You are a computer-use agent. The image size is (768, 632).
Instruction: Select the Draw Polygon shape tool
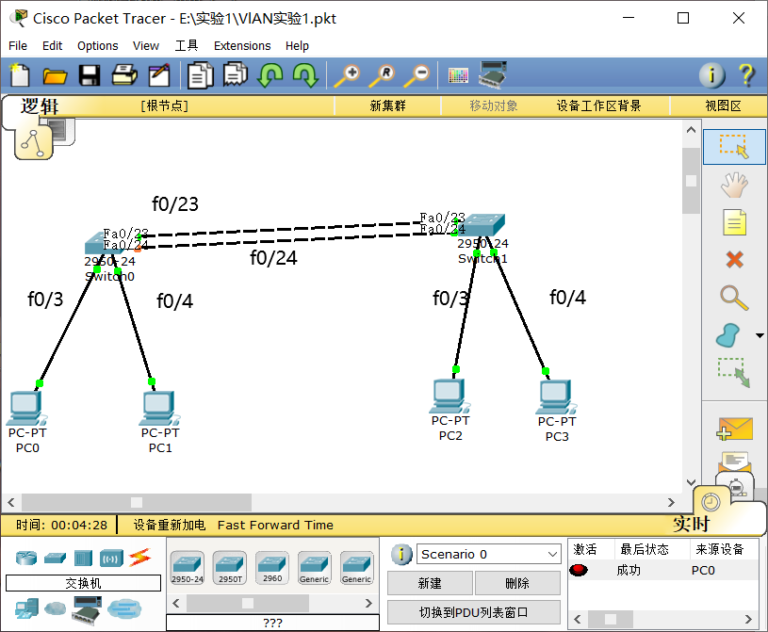click(728, 335)
